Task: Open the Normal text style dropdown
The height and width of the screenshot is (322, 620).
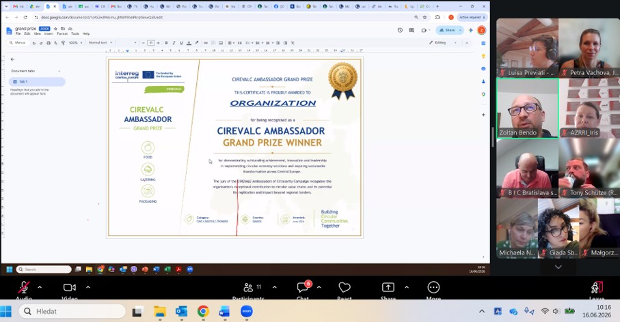Action: coord(100,42)
